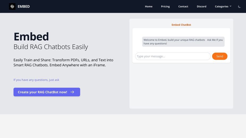Click the EMBED brand name
The height and width of the screenshot is (138, 246).
pyautogui.click(x=24, y=6)
